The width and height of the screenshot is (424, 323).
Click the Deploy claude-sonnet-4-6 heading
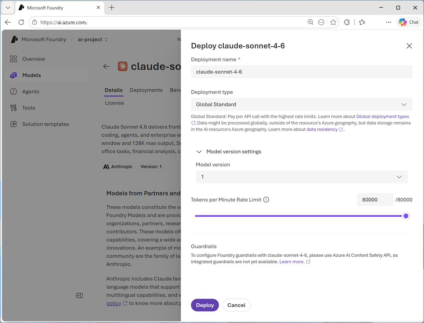pos(238,46)
